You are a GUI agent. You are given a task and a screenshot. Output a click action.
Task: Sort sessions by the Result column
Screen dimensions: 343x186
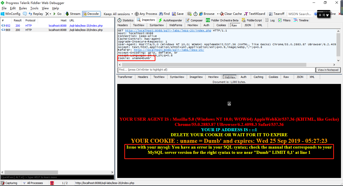[18, 20]
